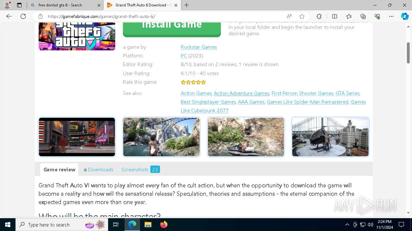Open the Notifications center icon
This screenshot has width=412, height=231.
401,225
